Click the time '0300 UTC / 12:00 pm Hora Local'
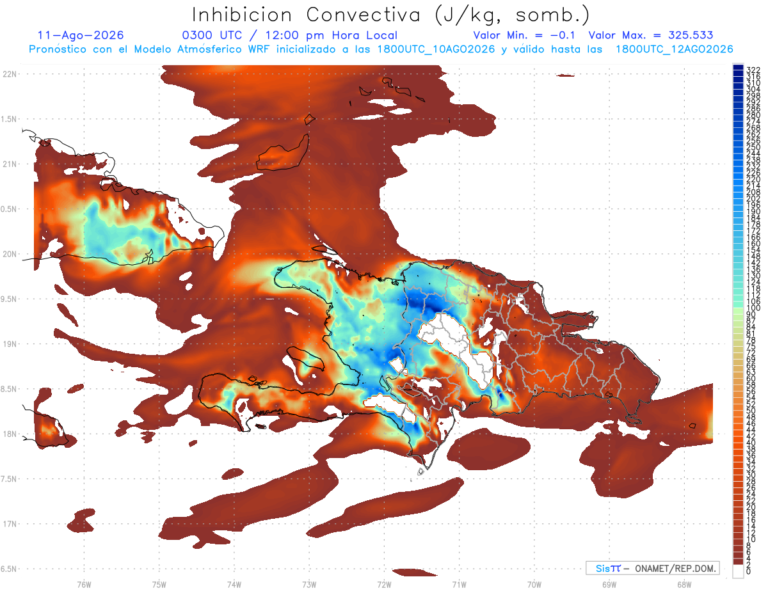The height and width of the screenshot is (593, 768). (290, 36)
